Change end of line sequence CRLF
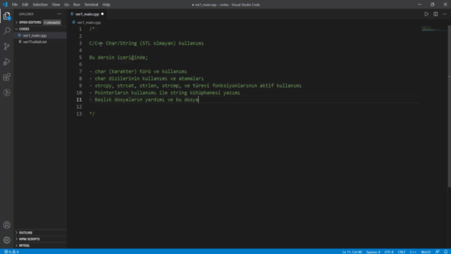 (x=402, y=252)
